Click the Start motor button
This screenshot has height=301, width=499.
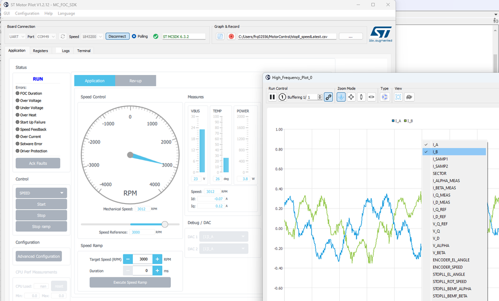click(x=41, y=204)
